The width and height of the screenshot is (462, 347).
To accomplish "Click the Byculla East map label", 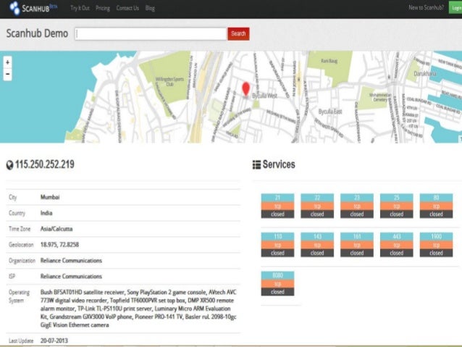I will point(330,112).
